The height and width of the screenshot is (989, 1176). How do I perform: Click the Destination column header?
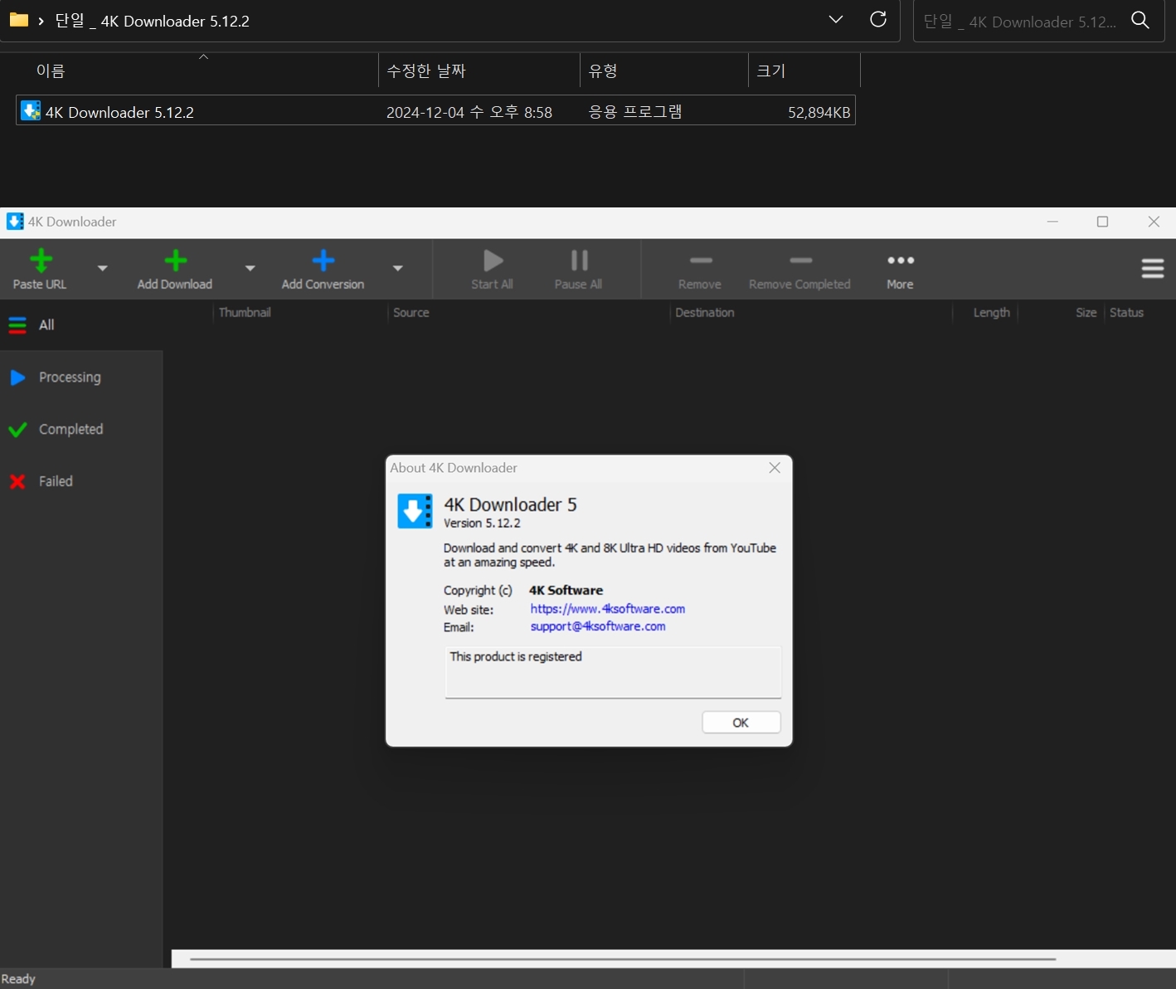click(810, 313)
